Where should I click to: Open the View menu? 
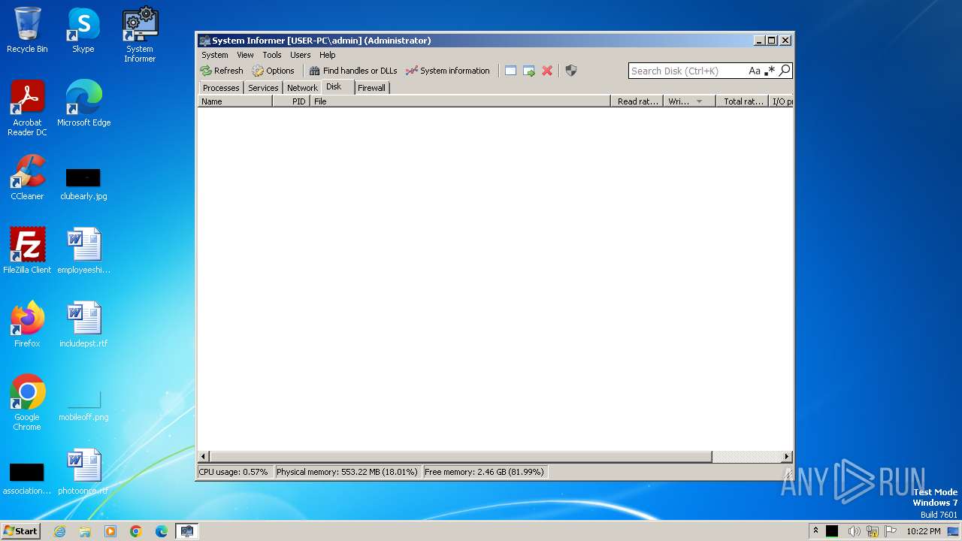[x=245, y=55]
